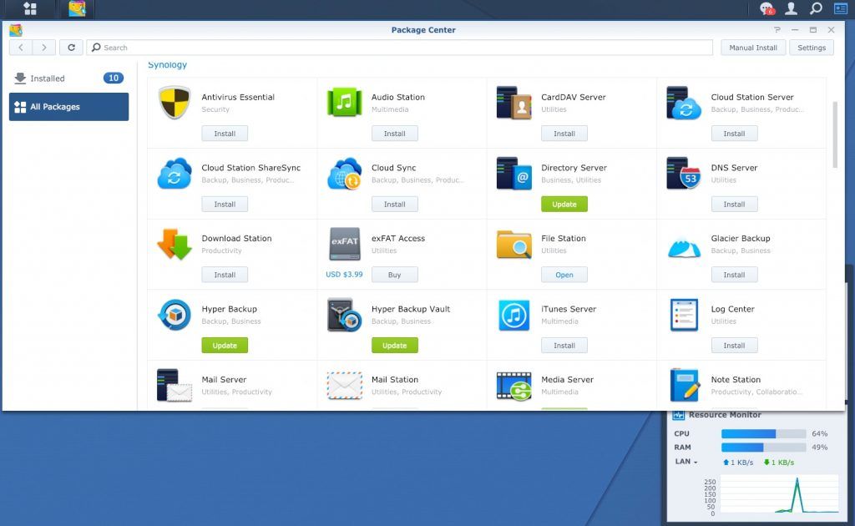Install Cloud Sync package

coord(395,205)
